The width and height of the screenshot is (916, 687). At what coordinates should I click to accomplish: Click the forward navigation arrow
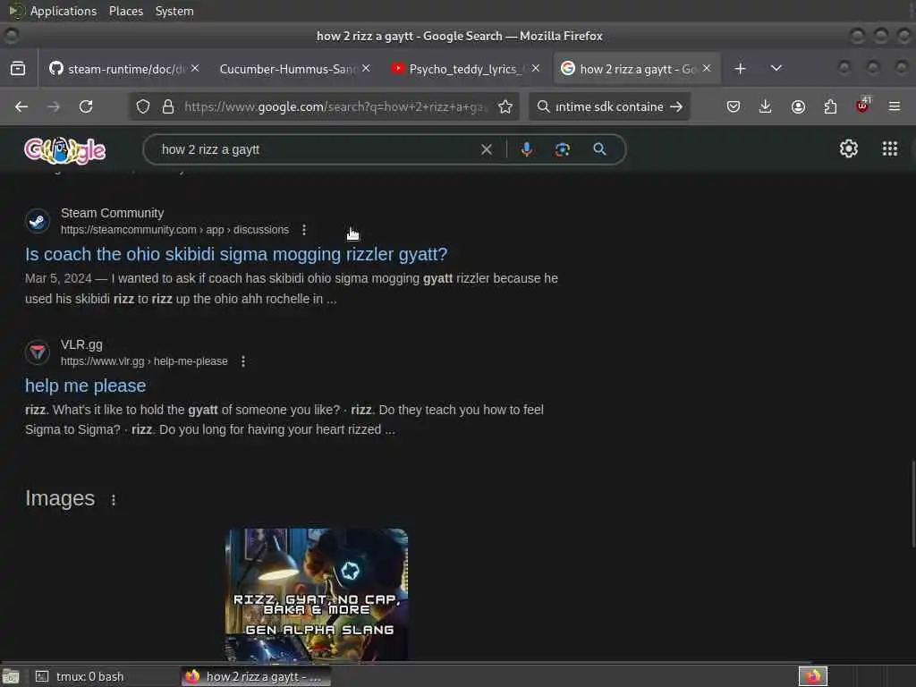tap(53, 107)
